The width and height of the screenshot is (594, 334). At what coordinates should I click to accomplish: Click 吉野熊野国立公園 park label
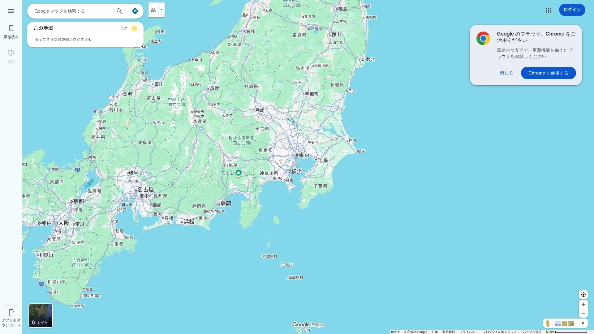tap(81, 263)
